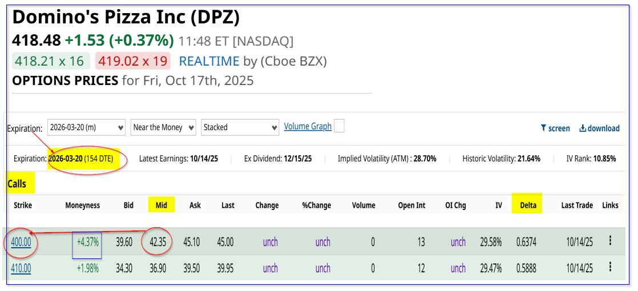The height and width of the screenshot is (291, 638).
Task: Expand the Near the Money dropdown
Action: 163,127
